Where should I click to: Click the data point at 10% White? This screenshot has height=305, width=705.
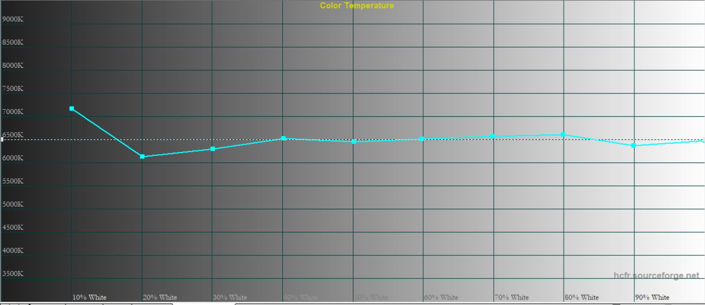pos(72,109)
